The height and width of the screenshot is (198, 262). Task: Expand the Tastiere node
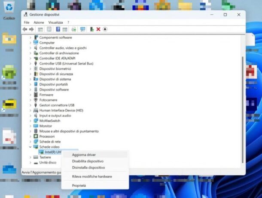coord(30,157)
